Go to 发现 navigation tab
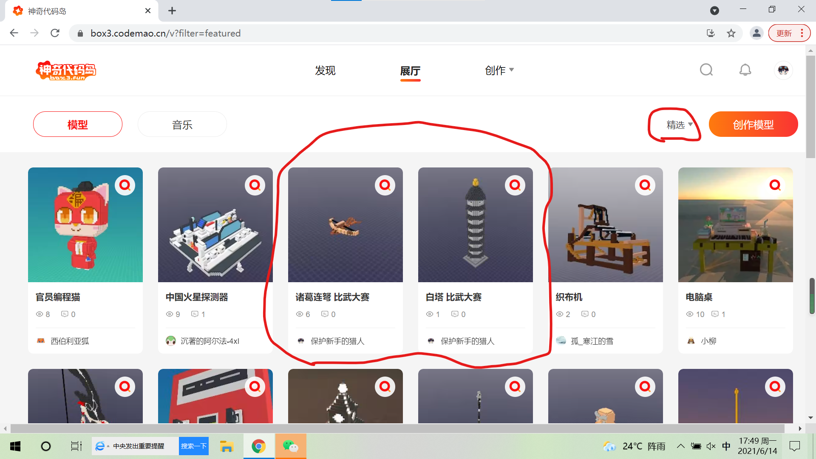 point(325,70)
